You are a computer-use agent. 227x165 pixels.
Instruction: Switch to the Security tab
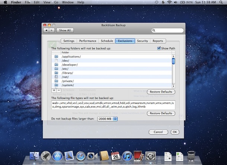pyautogui.click(x=142, y=41)
